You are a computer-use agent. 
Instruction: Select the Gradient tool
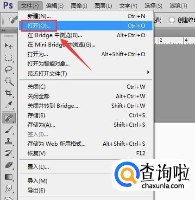(x=8, y=177)
